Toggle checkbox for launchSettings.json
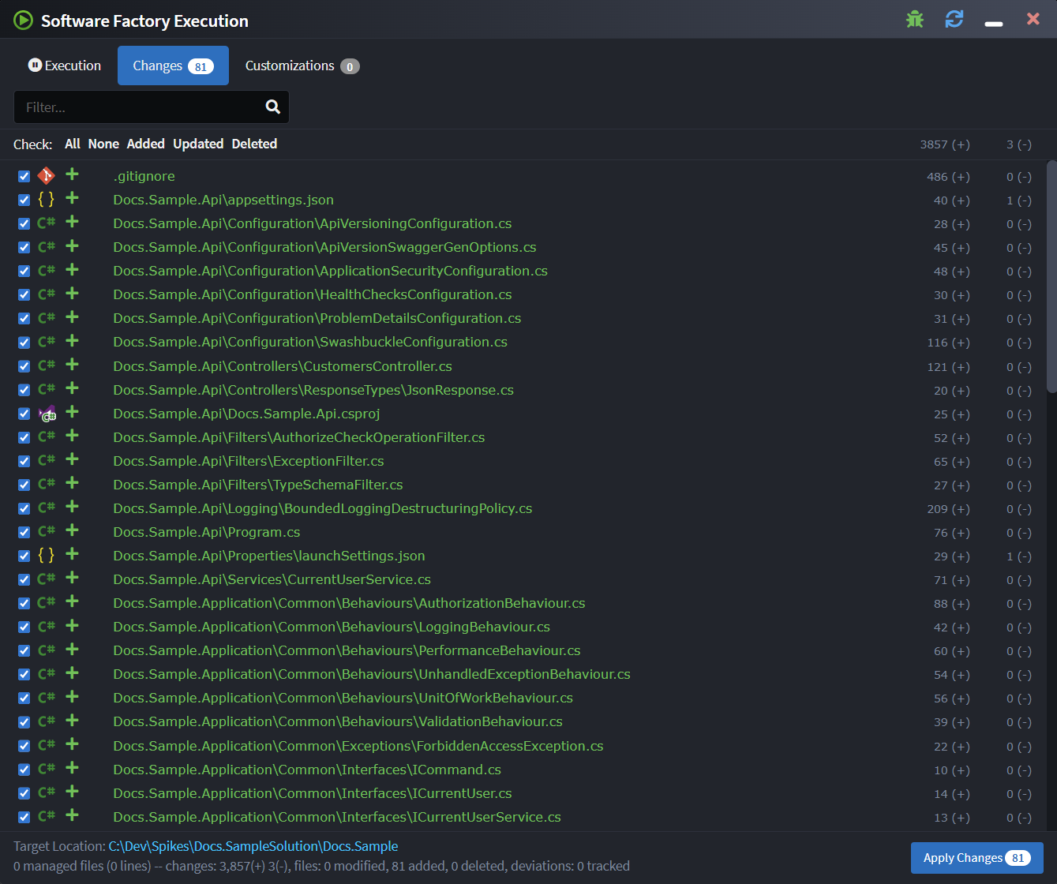 [24, 556]
